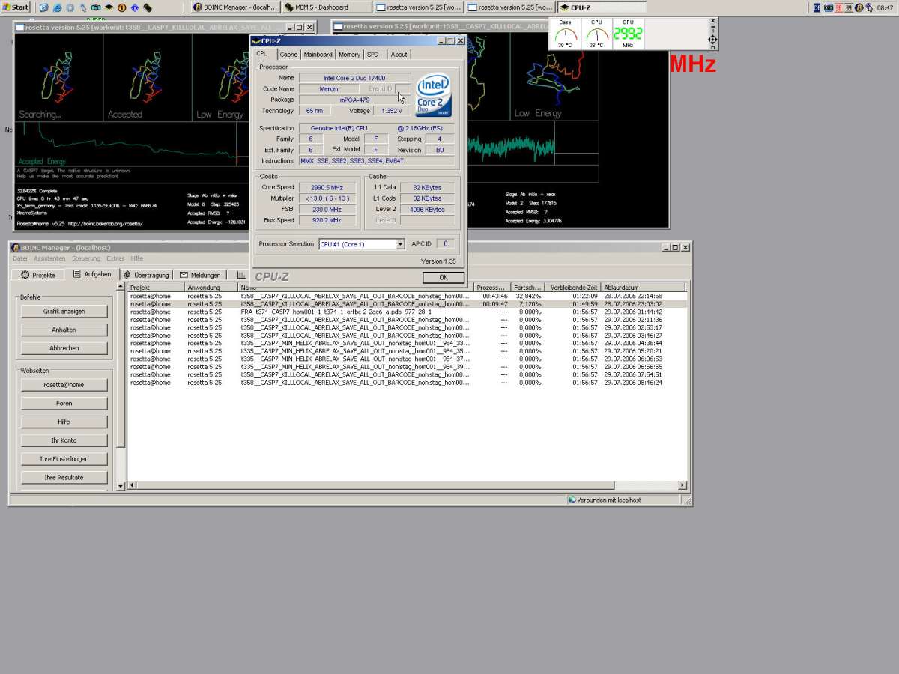Select task row with progress 32,842%
This screenshot has width=899, height=674.
point(406,296)
